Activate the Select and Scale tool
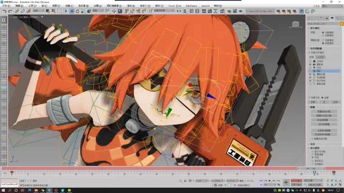The image size is (344, 193). [83, 11]
